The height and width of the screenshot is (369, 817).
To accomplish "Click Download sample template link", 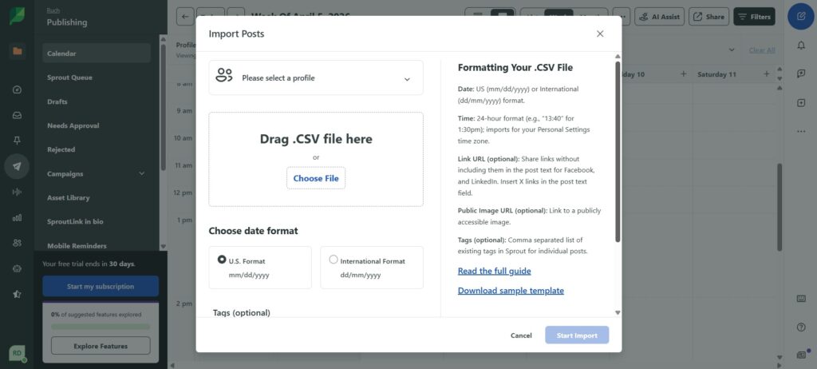I will (511, 291).
